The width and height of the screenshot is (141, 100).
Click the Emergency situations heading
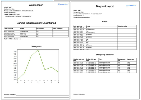point(105,55)
